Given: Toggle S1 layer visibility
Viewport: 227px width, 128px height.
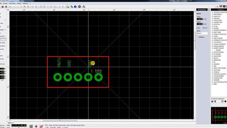Looking at the screenshot, I should tap(16, 125).
